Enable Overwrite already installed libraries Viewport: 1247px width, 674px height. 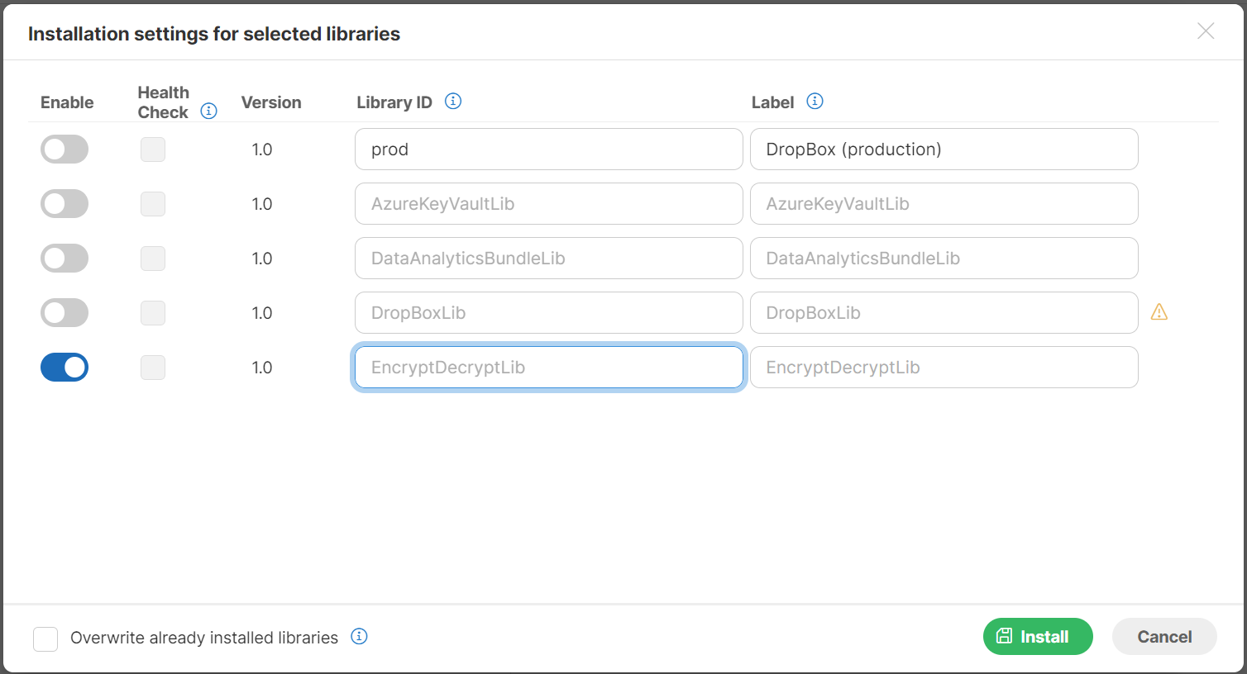pos(45,638)
